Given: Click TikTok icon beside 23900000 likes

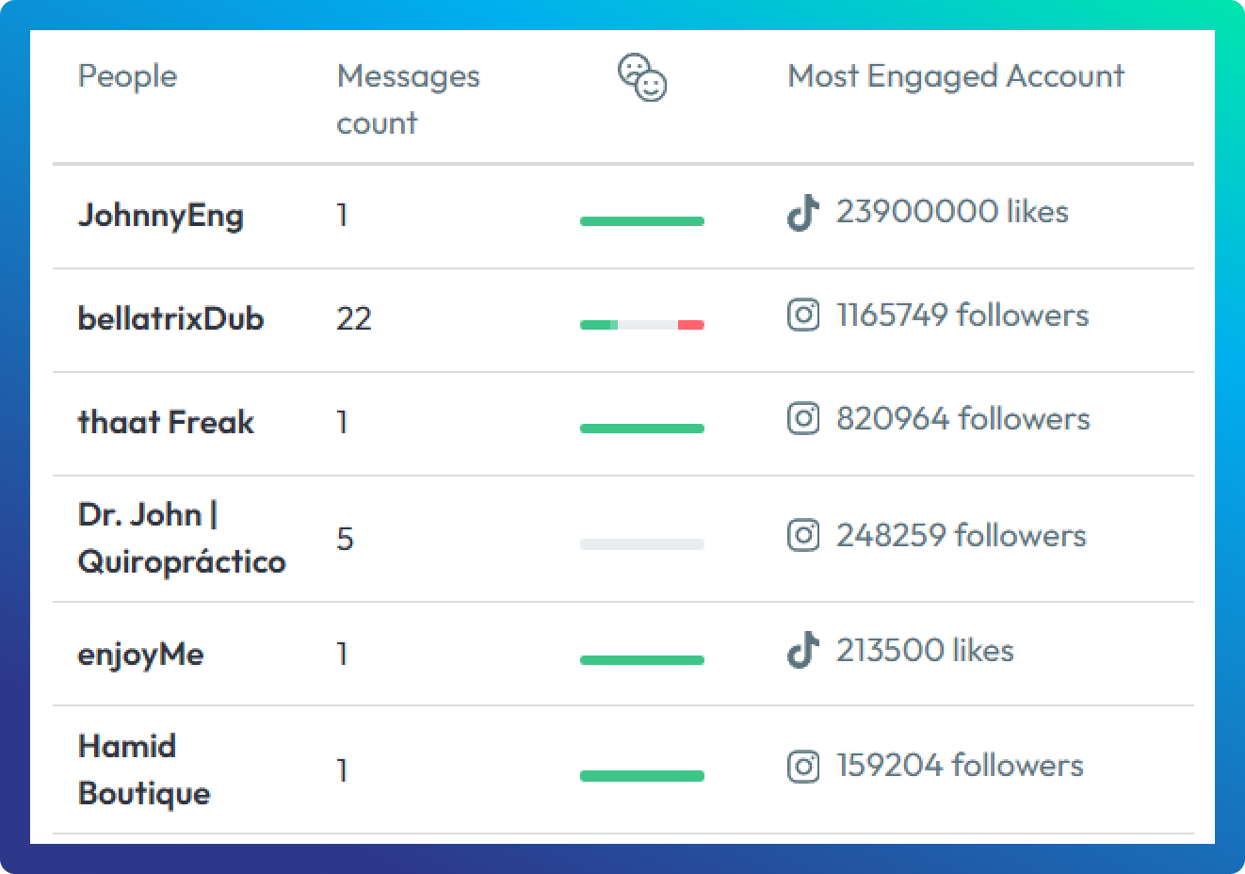Looking at the screenshot, I should [x=802, y=213].
